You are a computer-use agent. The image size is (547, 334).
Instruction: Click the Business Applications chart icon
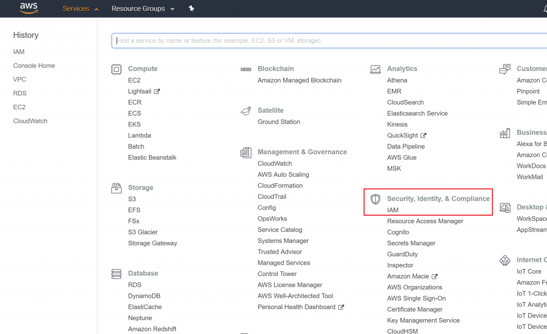(505, 133)
